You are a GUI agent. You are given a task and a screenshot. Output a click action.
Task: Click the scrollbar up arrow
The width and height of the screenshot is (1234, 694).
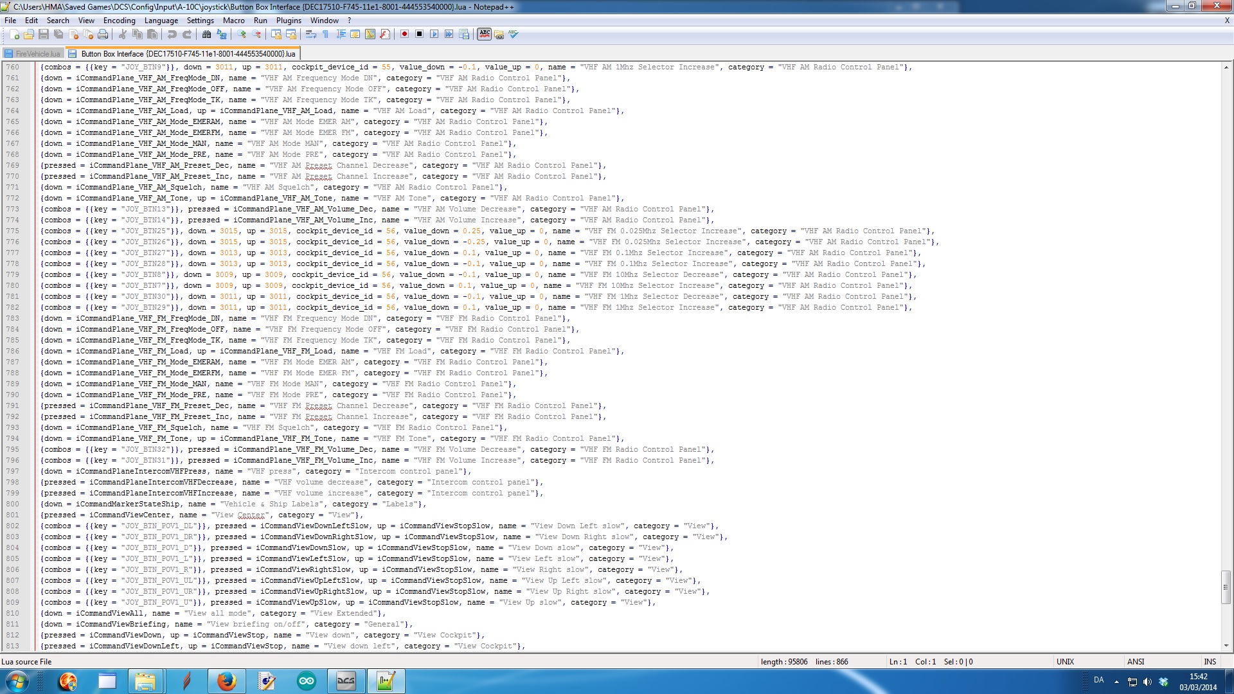point(1226,67)
